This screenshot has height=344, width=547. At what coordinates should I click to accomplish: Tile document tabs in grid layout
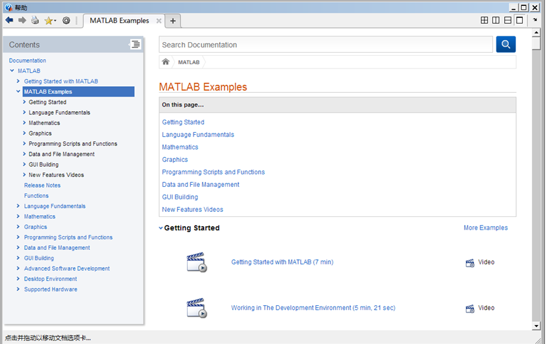pyautogui.click(x=484, y=20)
